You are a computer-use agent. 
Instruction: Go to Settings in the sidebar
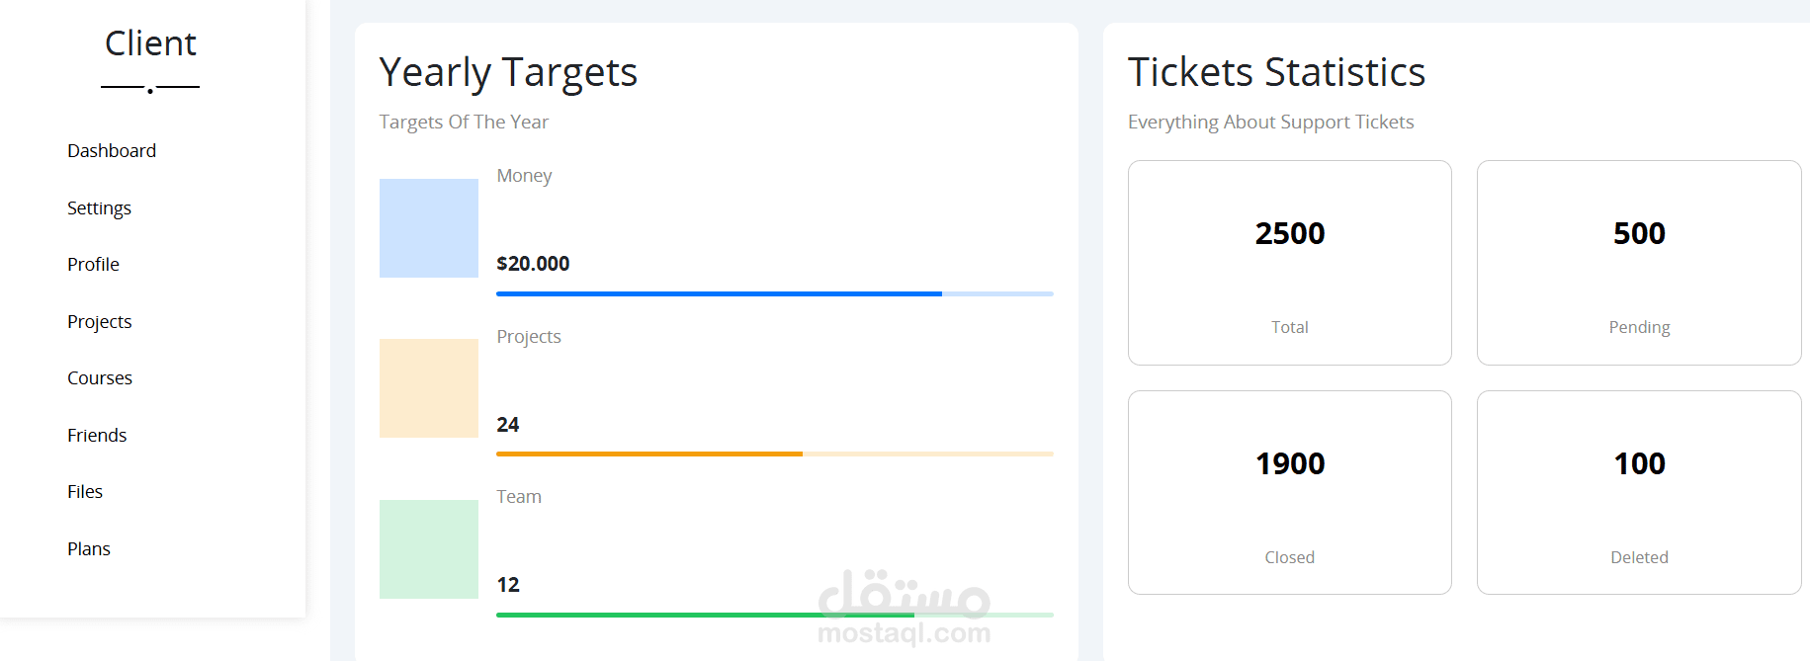pos(99,208)
